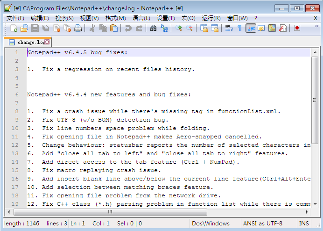This screenshot has width=323, height=231.
Task: Click text 'Notepad++ v6.4.5 bug fixes:'
Action: coord(77,53)
